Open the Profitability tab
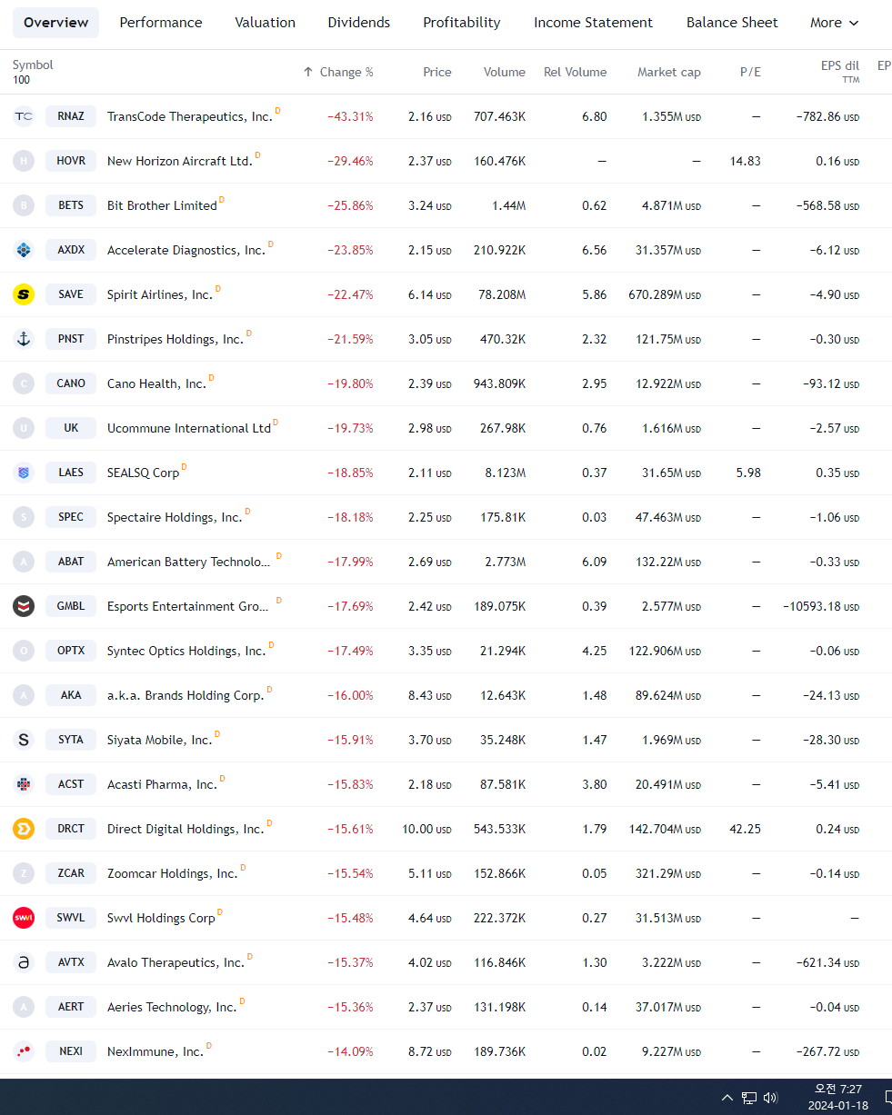 tap(462, 23)
